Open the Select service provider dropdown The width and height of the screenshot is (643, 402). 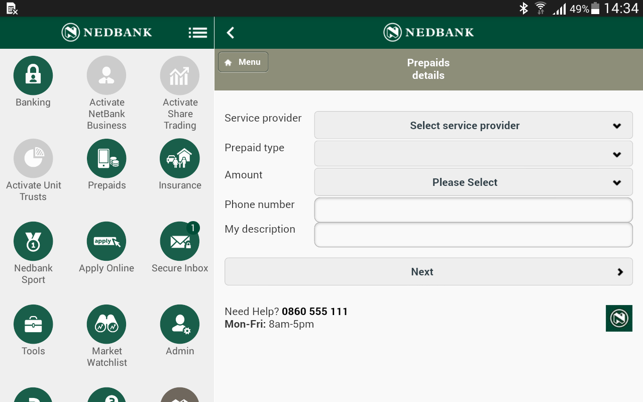pyautogui.click(x=473, y=125)
